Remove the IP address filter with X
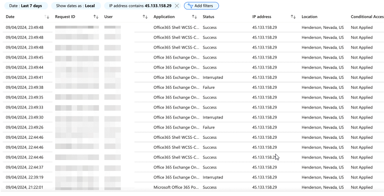Screen dimensions: 384x196 pyautogui.click(x=177, y=6)
